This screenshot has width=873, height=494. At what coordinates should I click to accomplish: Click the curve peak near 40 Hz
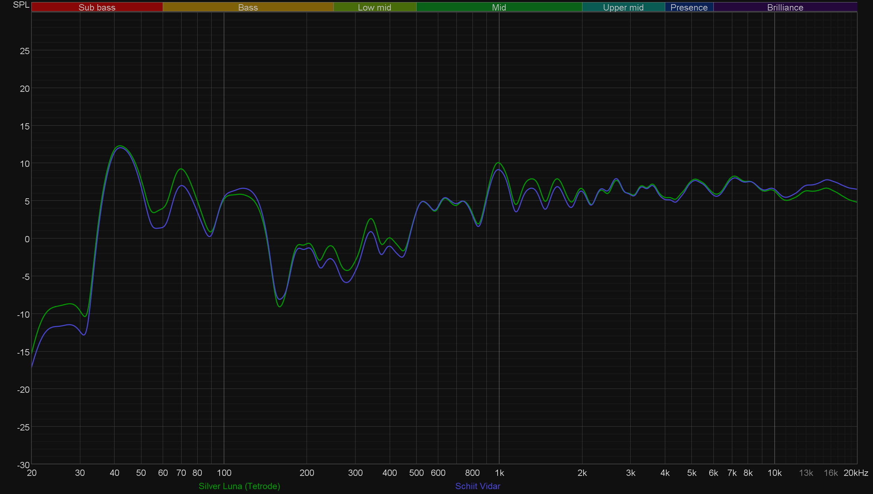120,146
